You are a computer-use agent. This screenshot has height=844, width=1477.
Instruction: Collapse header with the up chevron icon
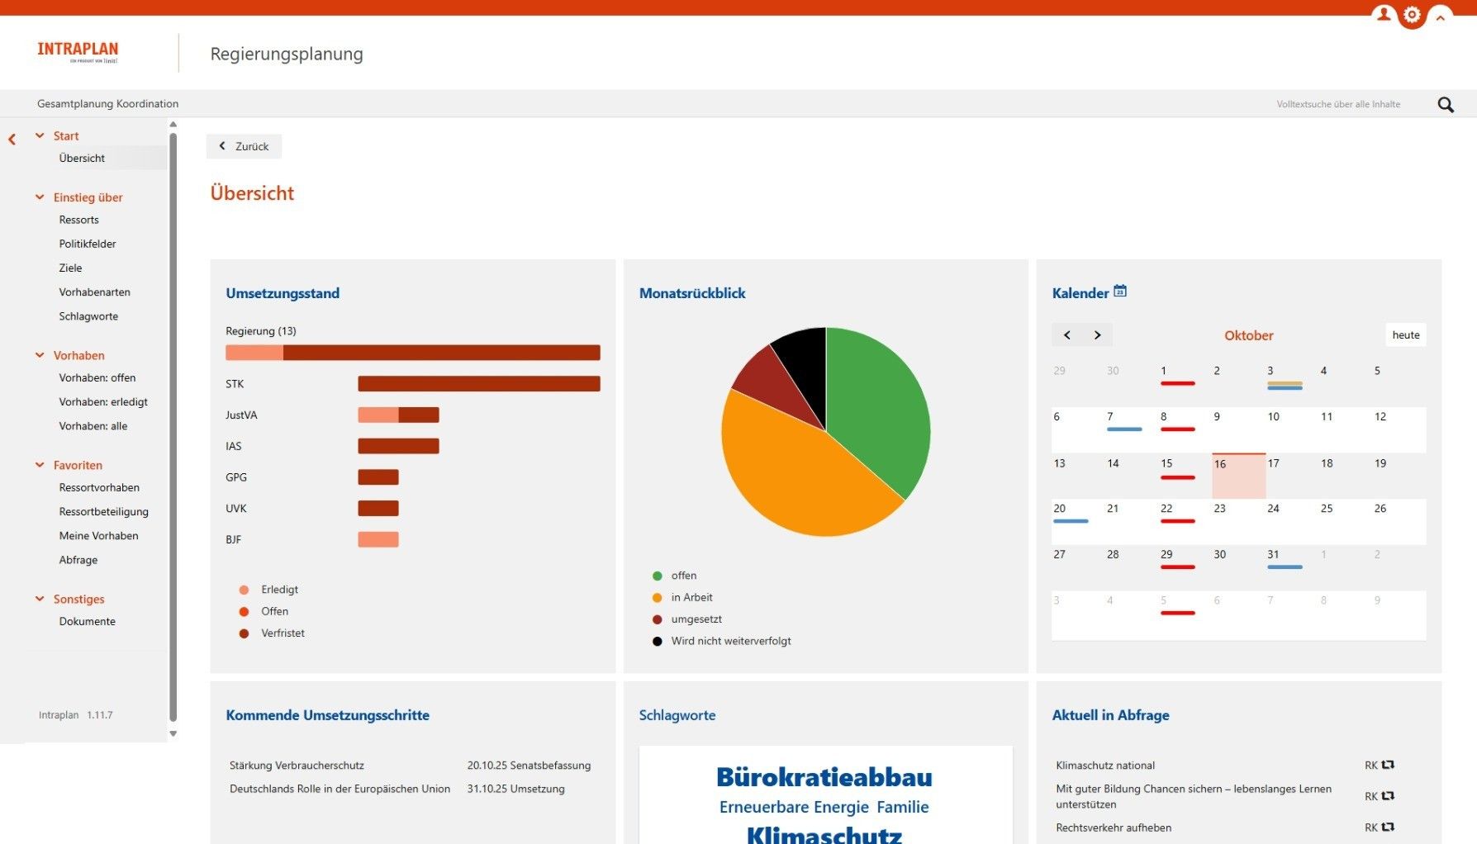[x=1440, y=17]
